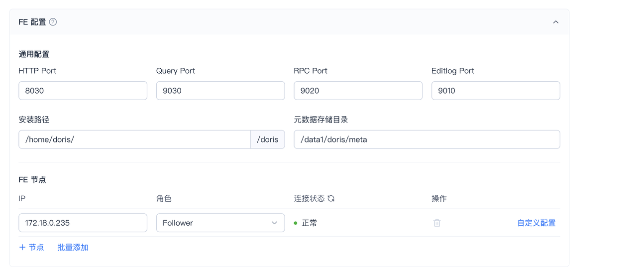
Task: Click the /doris suffix addon
Action: pos(268,139)
